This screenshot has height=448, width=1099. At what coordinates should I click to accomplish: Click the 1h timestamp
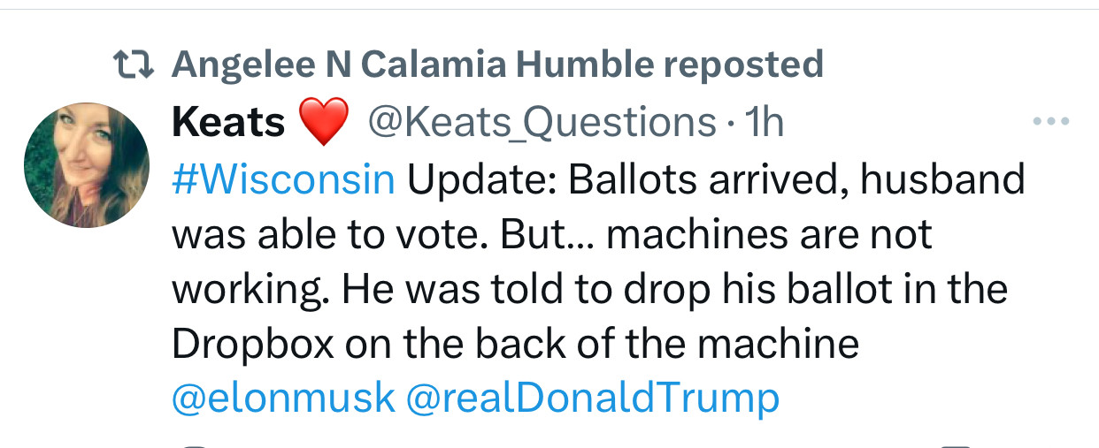765,123
